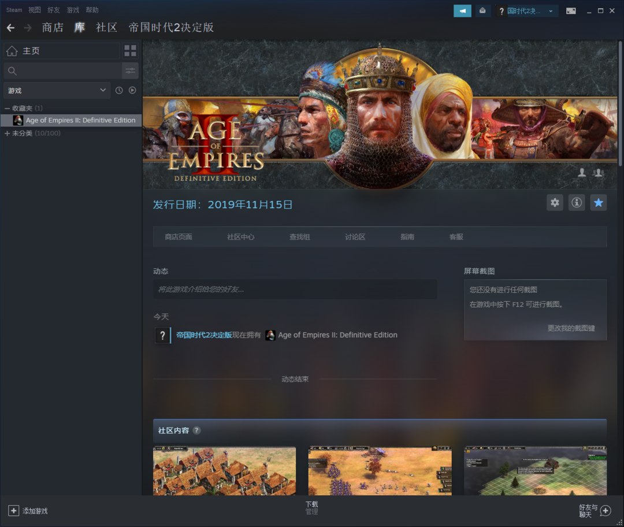
Task: Open friends and chat plus icon
Action: tap(606, 511)
